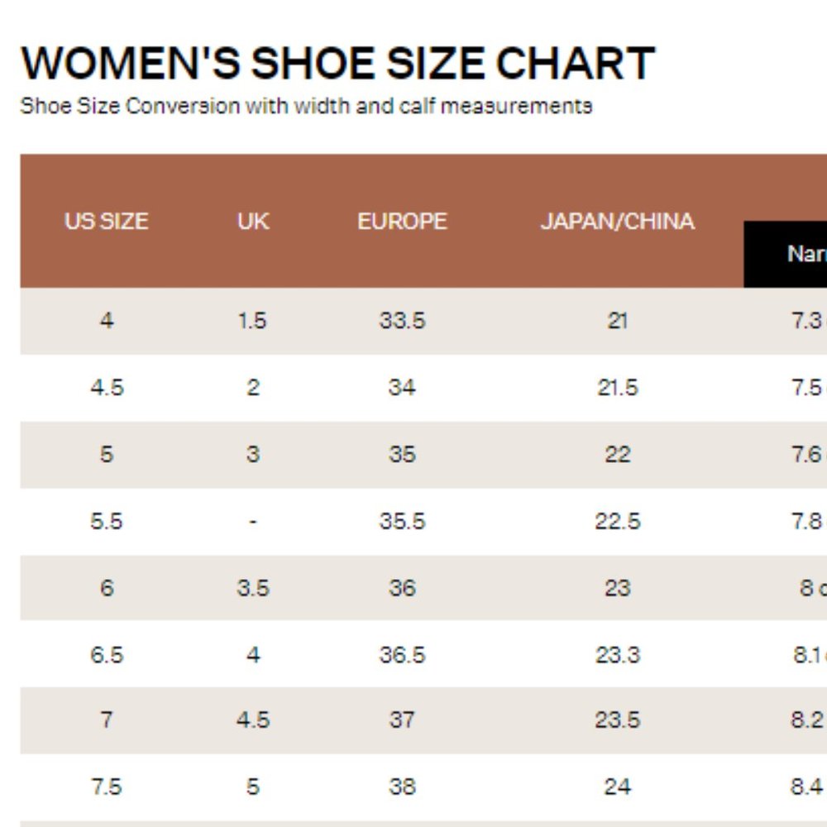Image resolution: width=827 pixels, height=827 pixels.
Task: Click Japan/China value 23.3
Action: click(617, 655)
